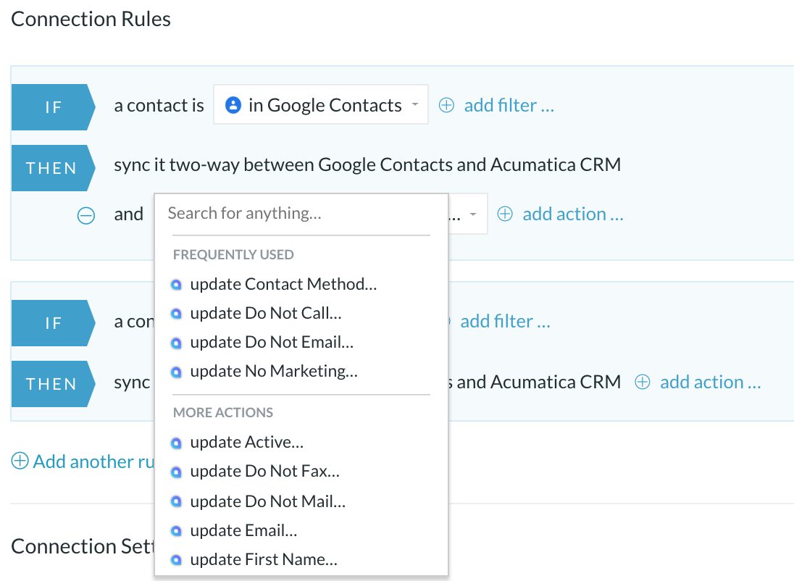Open the 'in Google Contacts' dropdown

[x=320, y=104]
